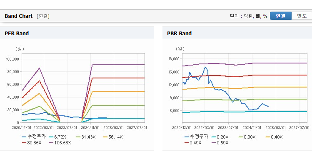312x151 pixels.
Task: Click the 100,000 y-axis label in PER chart
Action: click(x=12, y=59)
